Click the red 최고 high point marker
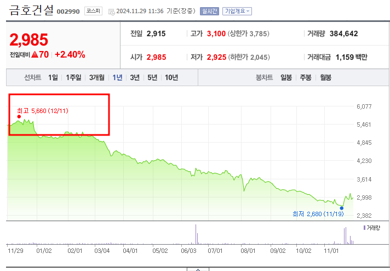The image size is (390, 271). [19, 116]
